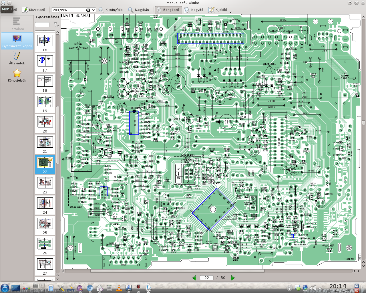The height and width of the screenshot is (293, 366).
Task: Select page 23 thumbnail
Action: [45, 185]
